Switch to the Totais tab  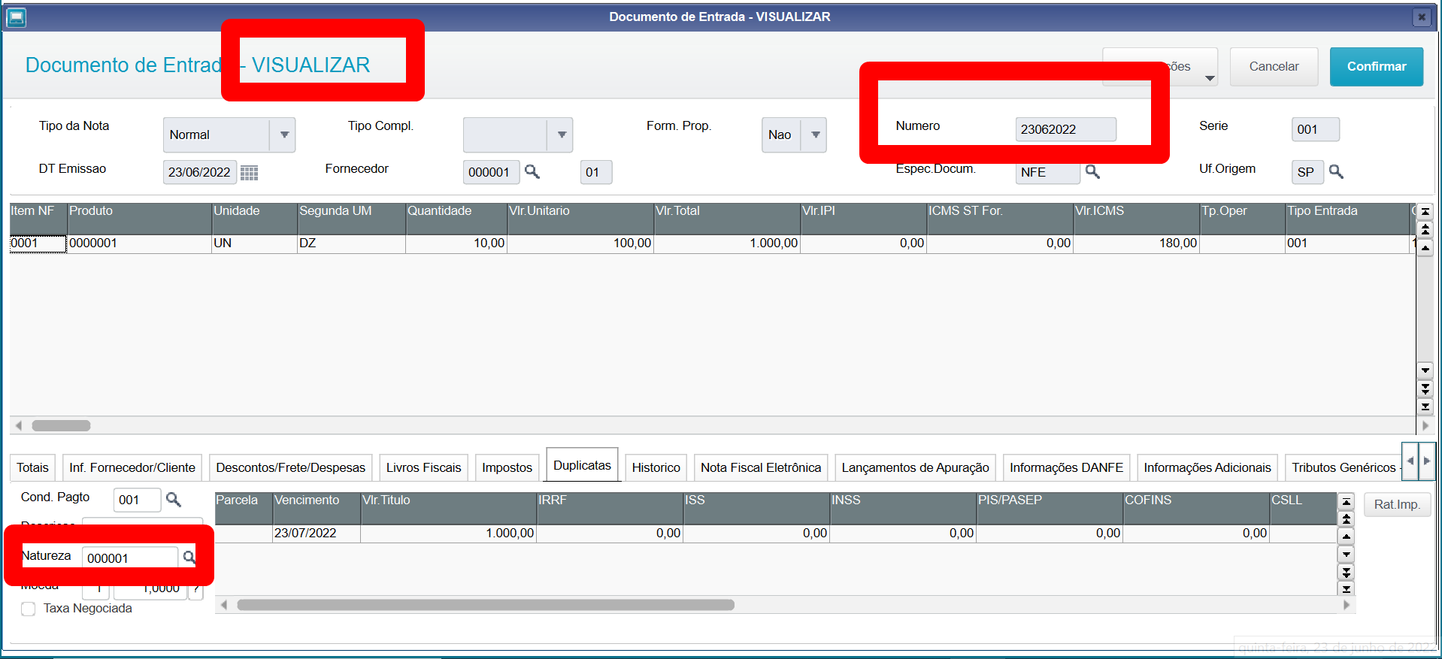click(x=33, y=467)
